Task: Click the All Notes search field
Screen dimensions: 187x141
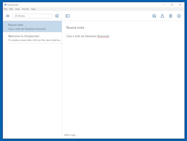Action: pyautogui.click(x=32, y=16)
